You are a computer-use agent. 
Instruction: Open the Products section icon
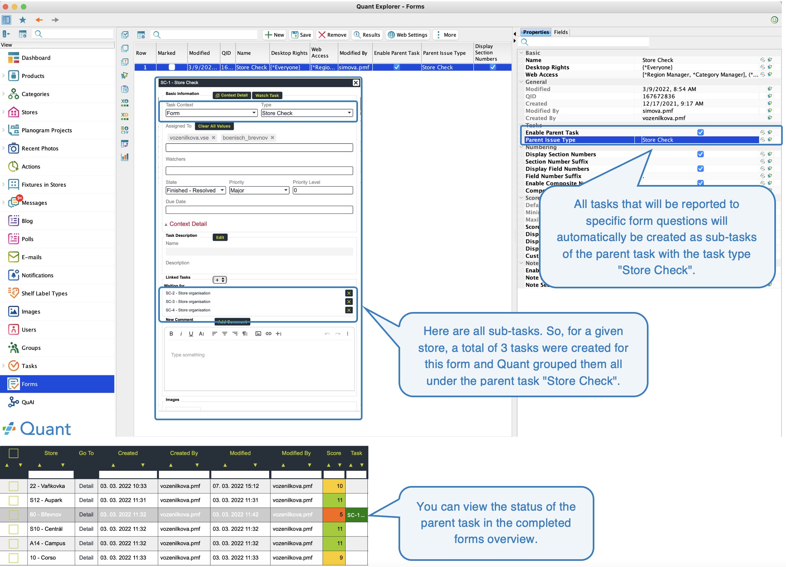(14, 76)
